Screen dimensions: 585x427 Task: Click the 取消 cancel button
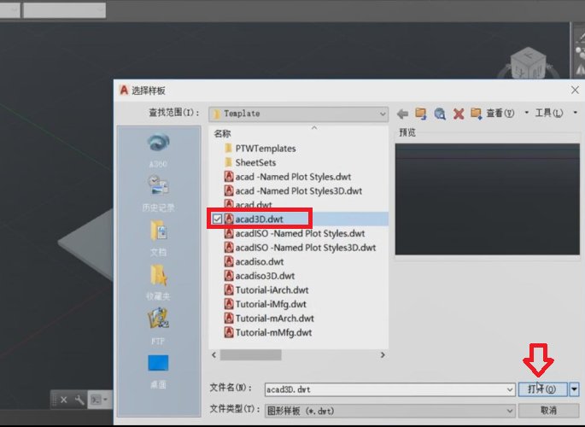coord(549,411)
